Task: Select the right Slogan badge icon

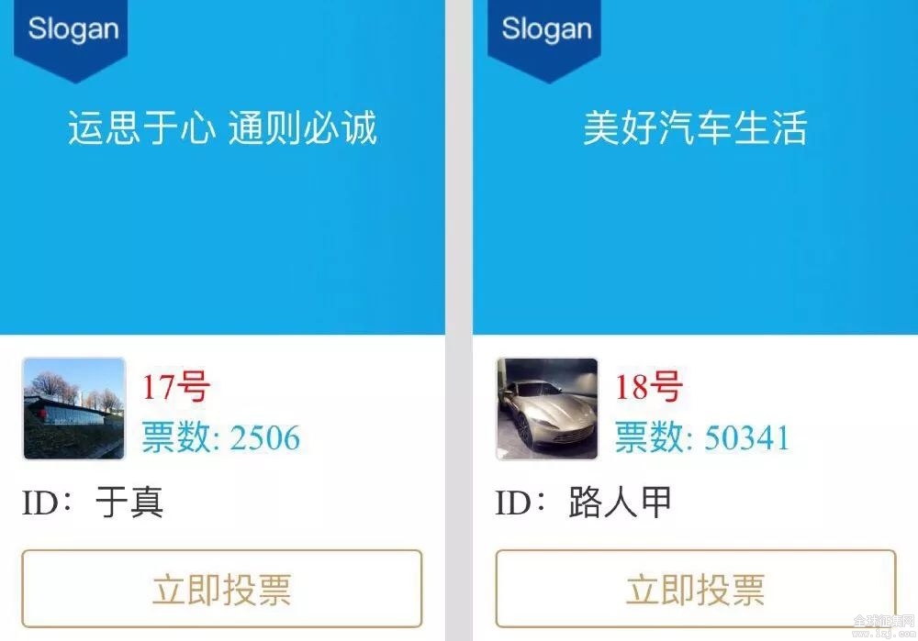Action: click(544, 37)
